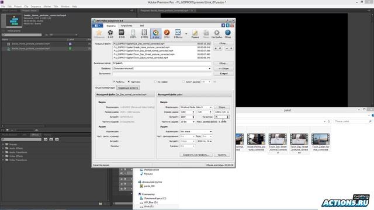
Task: Select the by chapters radio option
Action: pos(155,82)
